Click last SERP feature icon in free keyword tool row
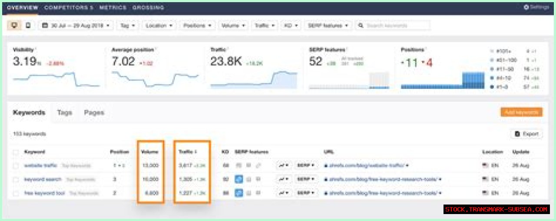556x221 pixels. [x=258, y=193]
